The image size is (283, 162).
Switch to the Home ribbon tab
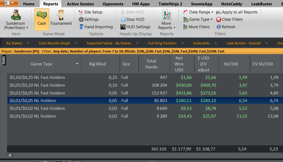click(29, 4)
